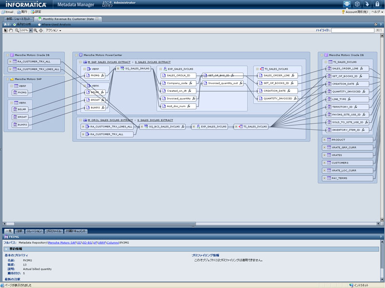385x288 pixels.
Task: Open the リレーション tab
Action: [x=34, y=231]
